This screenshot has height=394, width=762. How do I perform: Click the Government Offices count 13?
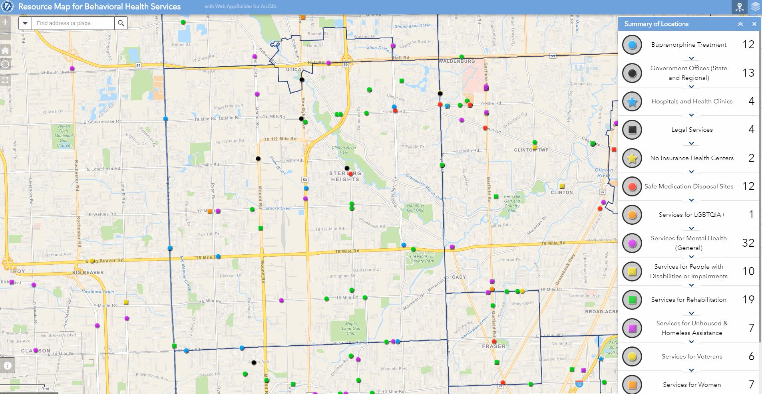coord(748,73)
